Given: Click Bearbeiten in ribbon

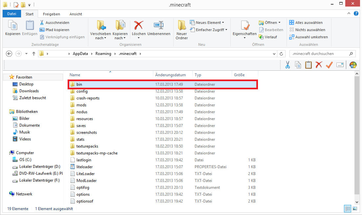Looking at the screenshot, I should point(271,30).
